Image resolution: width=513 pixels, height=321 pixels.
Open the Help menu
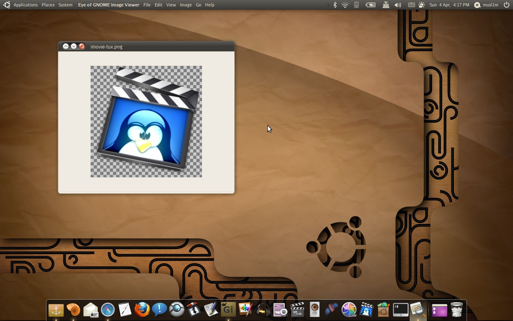pyautogui.click(x=210, y=5)
